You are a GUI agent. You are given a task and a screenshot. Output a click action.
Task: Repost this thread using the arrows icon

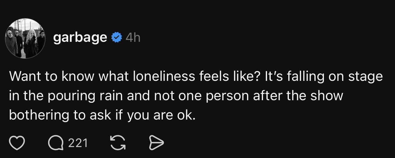tap(118, 143)
